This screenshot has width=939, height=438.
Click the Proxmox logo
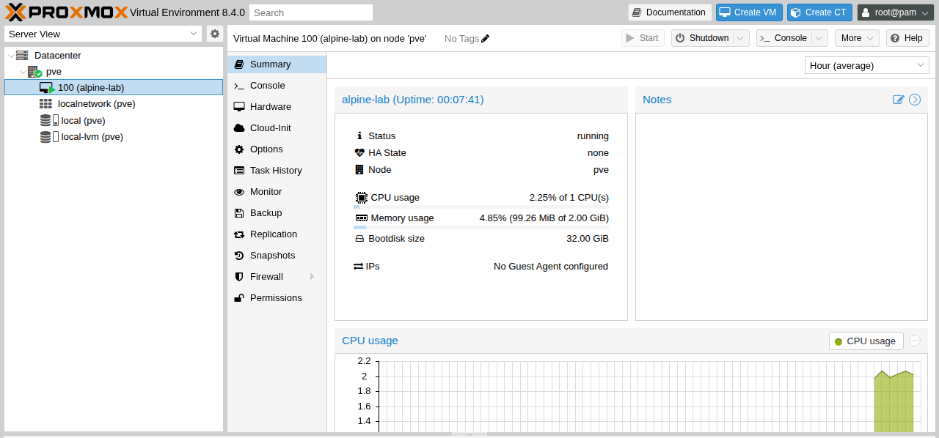(66, 12)
